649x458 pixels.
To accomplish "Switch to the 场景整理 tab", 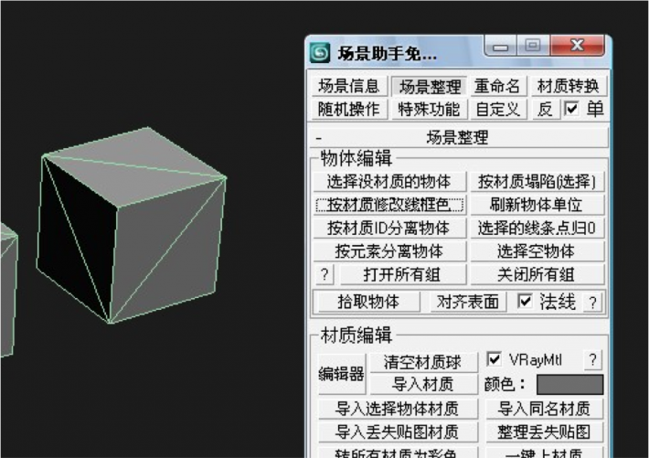I will pos(430,86).
